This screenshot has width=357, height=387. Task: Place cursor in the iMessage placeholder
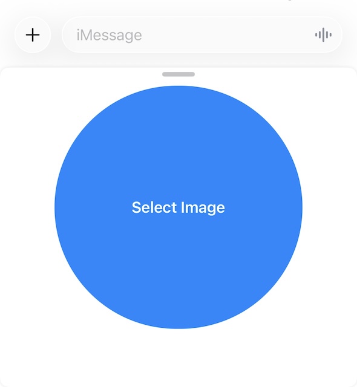point(109,35)
